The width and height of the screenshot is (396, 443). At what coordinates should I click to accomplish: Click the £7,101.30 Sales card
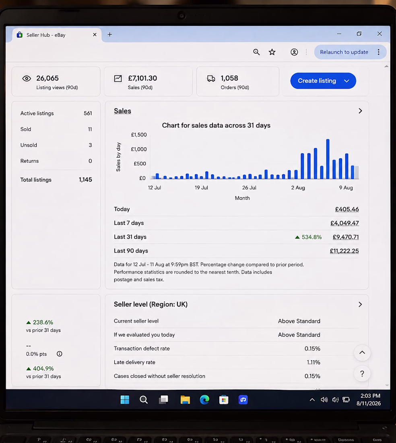coord(148,82)
